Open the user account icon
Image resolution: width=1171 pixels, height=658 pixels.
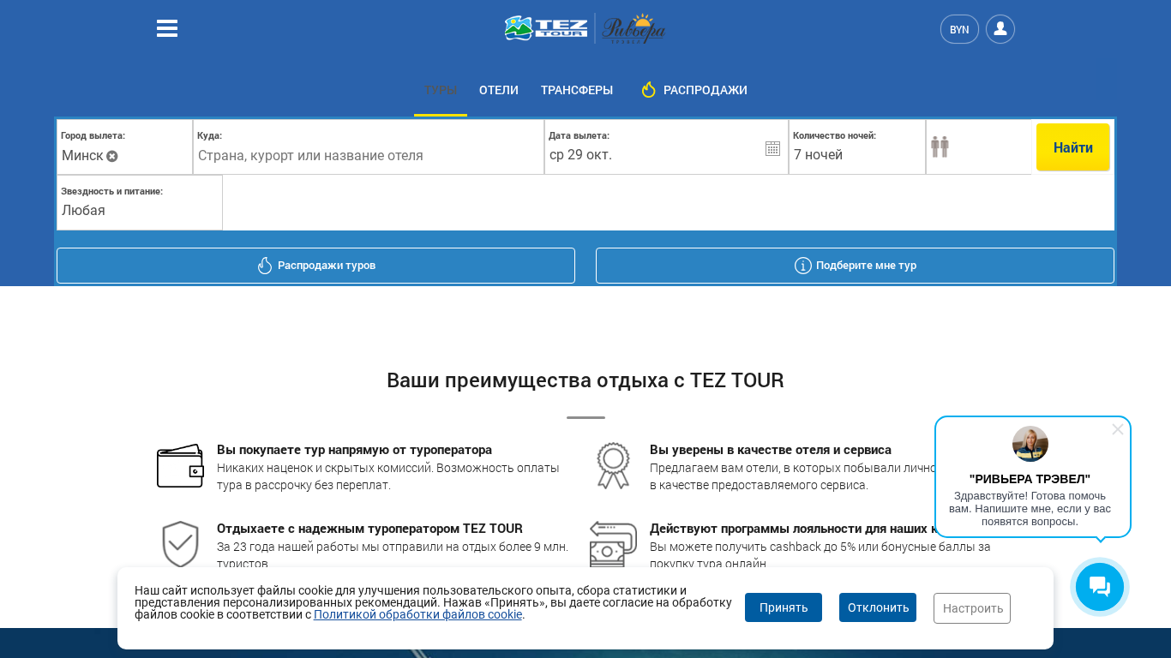(x=1000, y=29)
